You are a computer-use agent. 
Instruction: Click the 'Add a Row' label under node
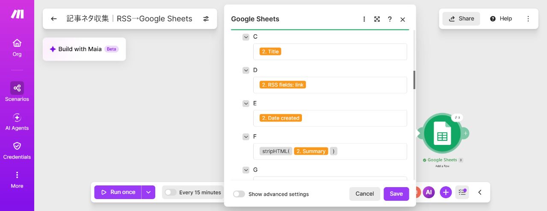point(442,166)
